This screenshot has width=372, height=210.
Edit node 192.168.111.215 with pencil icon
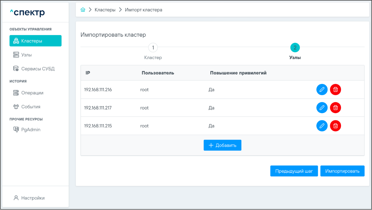tap(322, 126)
